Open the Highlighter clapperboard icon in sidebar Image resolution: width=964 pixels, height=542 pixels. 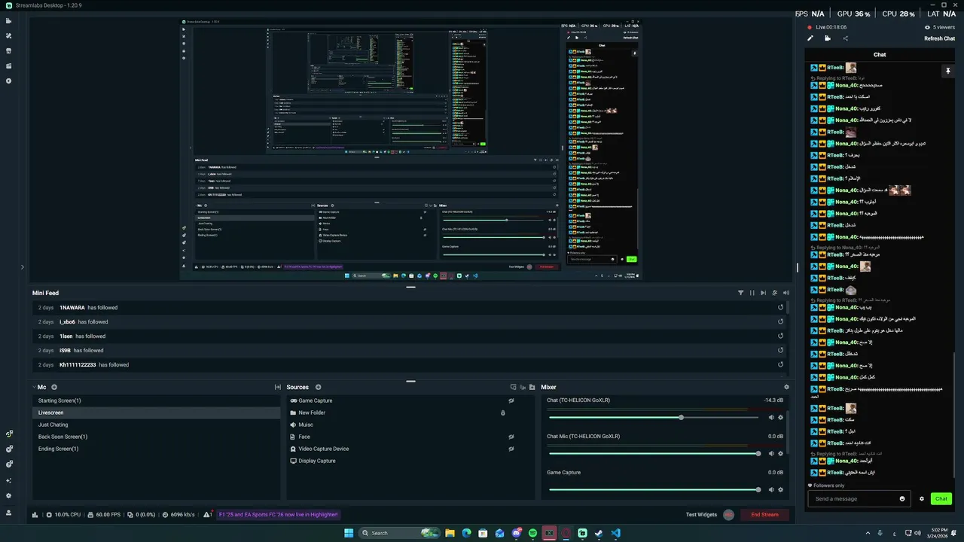[x=9, y=65]
